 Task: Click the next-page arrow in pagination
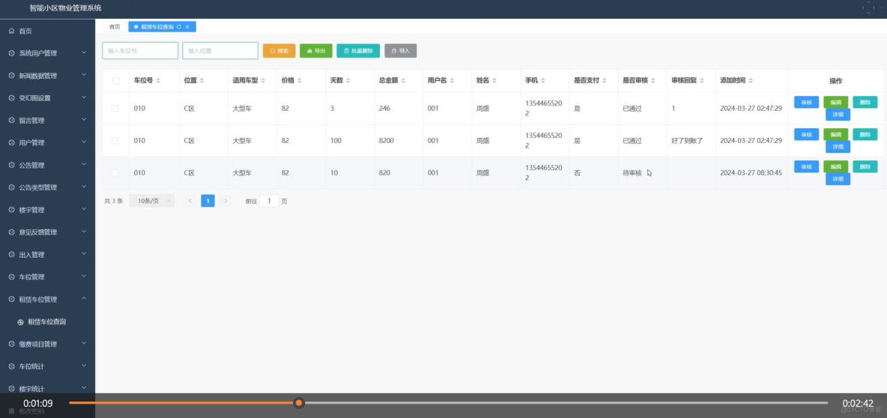pyautogui.click(x=225, y=201)
